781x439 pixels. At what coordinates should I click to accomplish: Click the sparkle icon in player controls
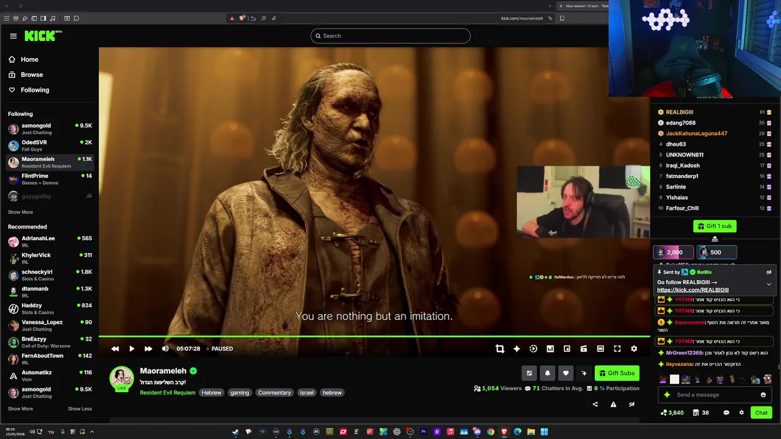point(517,349)
